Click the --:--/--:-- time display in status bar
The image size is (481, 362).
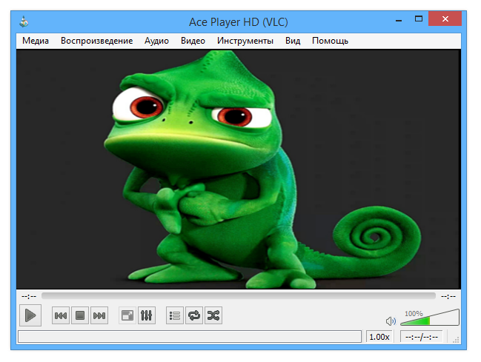pos(422,337)
